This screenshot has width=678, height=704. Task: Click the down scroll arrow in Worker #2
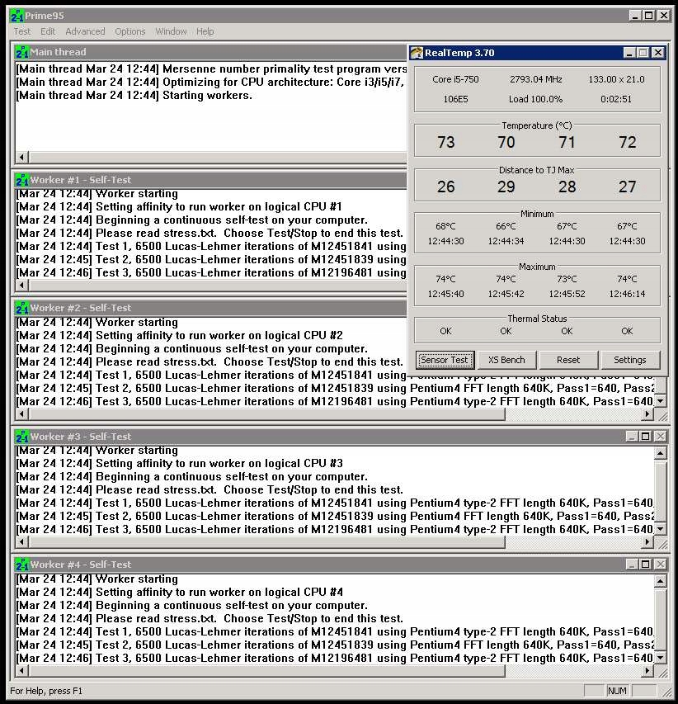(x=660, y=401)
